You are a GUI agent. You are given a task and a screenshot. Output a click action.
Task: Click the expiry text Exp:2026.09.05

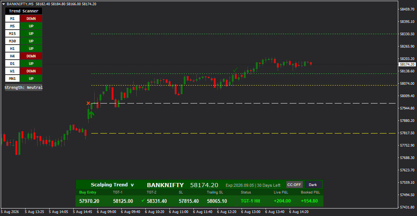coord(240,185)
